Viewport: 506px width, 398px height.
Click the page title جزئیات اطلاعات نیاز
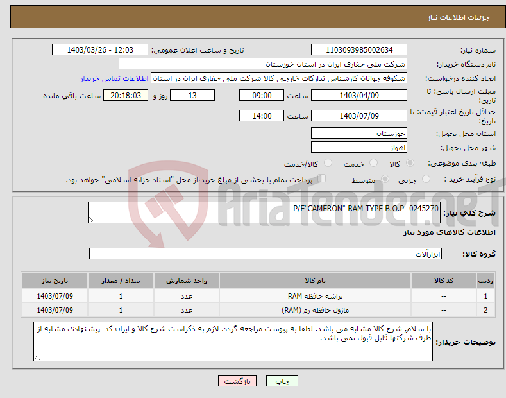tap(459, 17)
